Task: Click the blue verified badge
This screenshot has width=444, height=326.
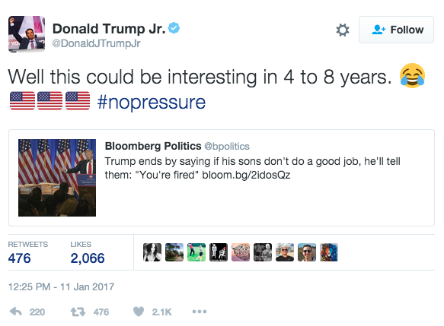Action: tap(174, 28)
